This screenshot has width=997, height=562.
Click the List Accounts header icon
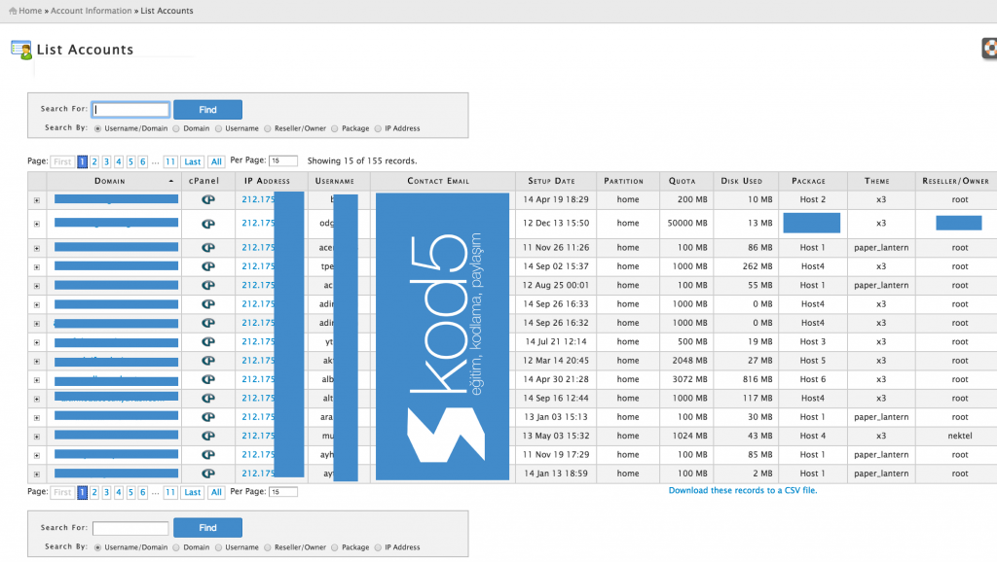[x=21, y=50]
